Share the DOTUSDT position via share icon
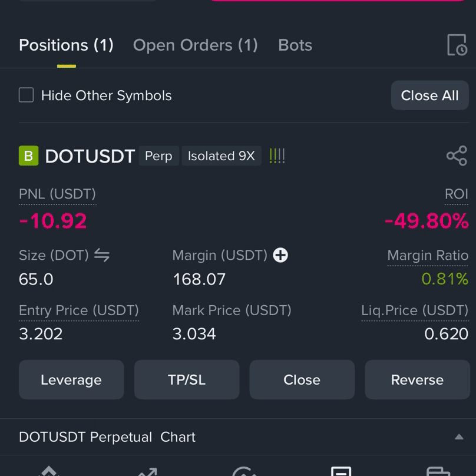This screenshot has width=476, height=476. [x=457, y=156]
